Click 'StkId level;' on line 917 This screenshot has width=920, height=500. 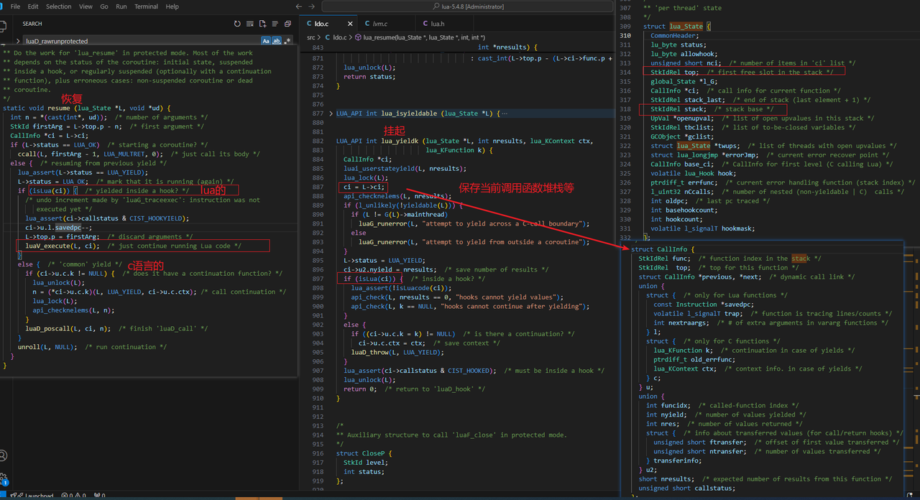pyautogui.click(x=365, y=463)
